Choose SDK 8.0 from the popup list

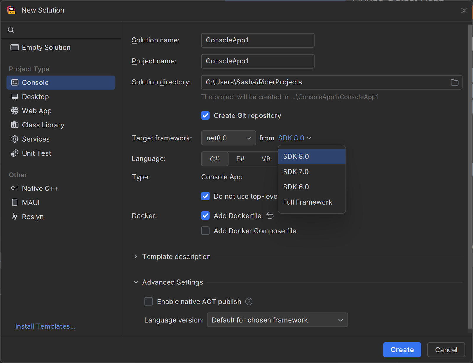point(312,156)
